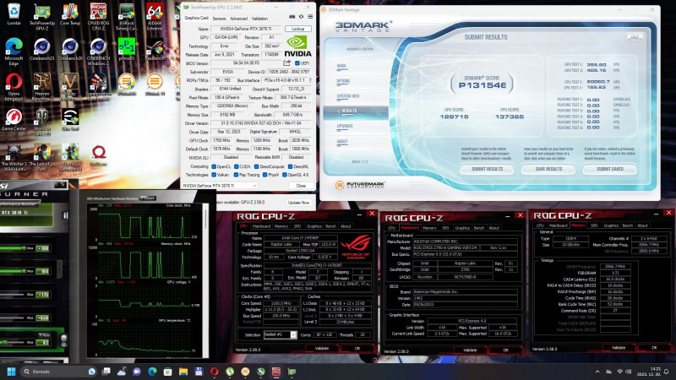Open prime95 desktop shortcut
The height and width of the screenshot is (380, 676).
[x=126, y=49]
